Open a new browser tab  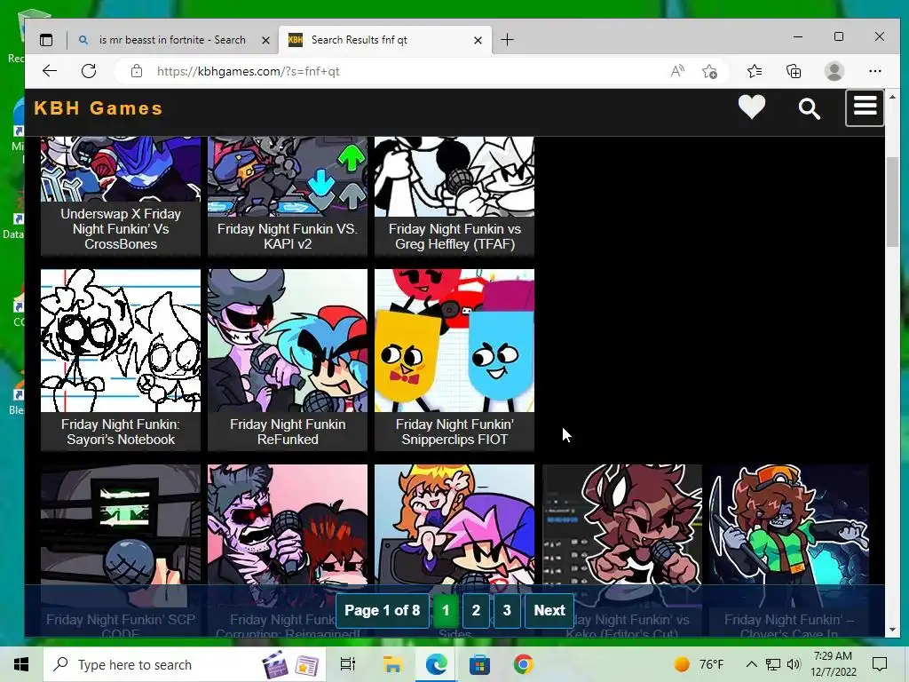507,40
